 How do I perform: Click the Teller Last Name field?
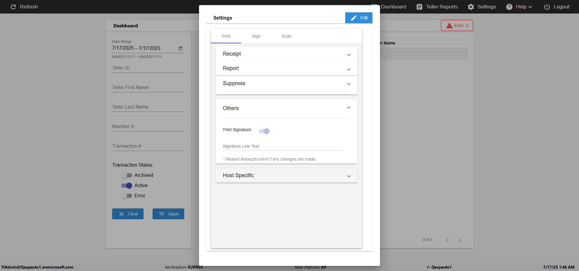(x=148, y=107)
